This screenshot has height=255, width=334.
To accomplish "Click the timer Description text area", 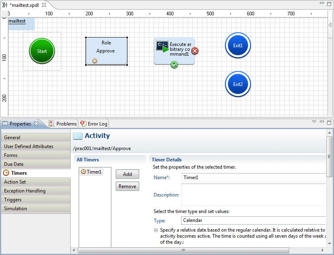I will pyautogui.click(x=253, y=195).
